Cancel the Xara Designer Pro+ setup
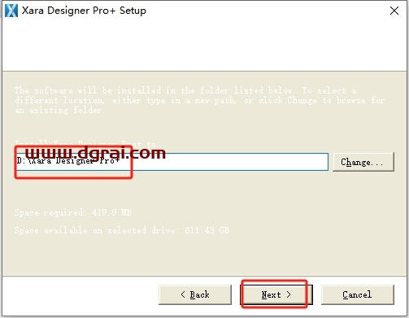 [x=358, y=294]
